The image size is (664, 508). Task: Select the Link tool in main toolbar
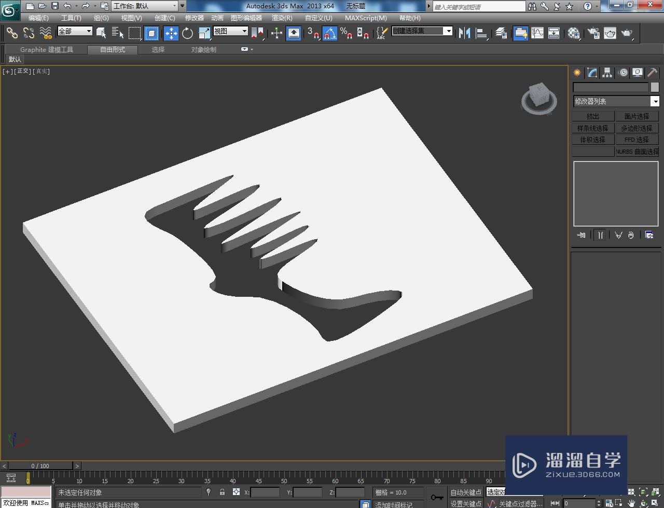pos(12,33)
